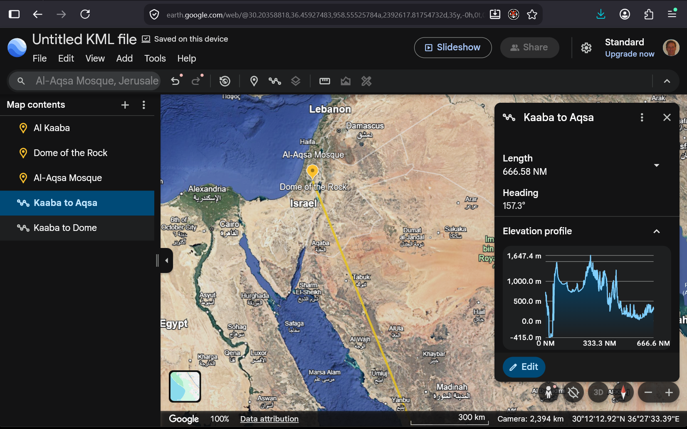
Task: Bookmark this page with the star icon
Action: (x=532, y=15)
